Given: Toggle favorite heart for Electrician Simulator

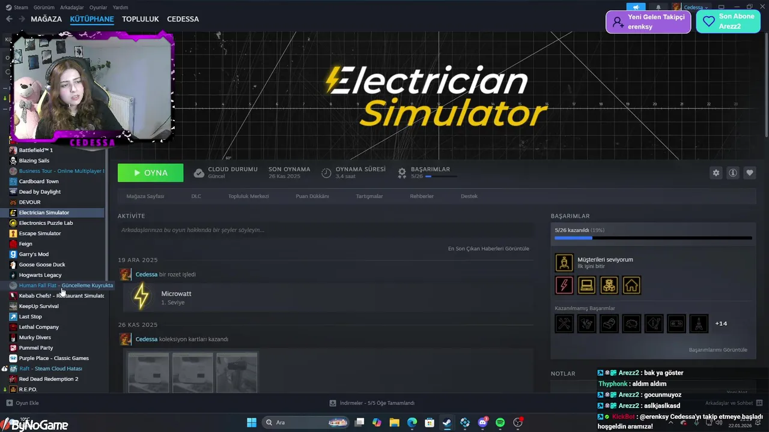Looking at the screenshot, I should click(x=750, y=173).
